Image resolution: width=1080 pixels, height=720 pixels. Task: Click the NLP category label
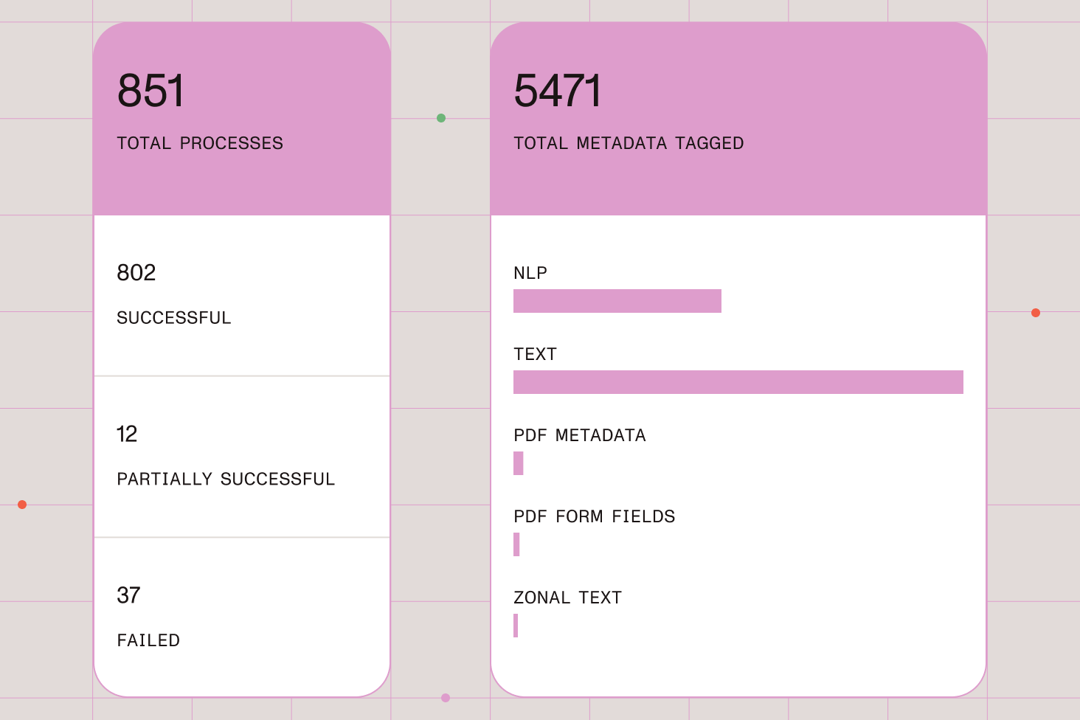pyautogui.click(x=530, y=273)
